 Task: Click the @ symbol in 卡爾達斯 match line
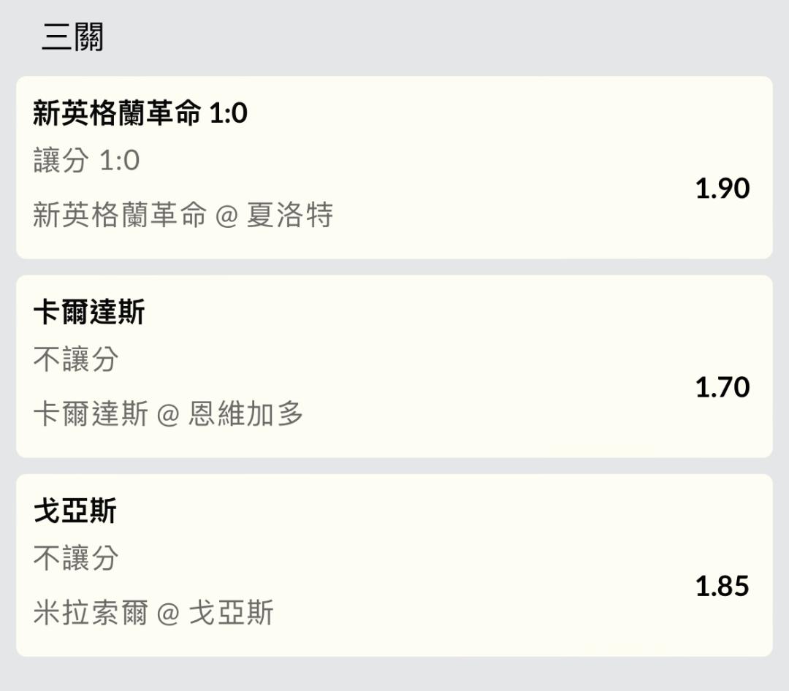168,415
